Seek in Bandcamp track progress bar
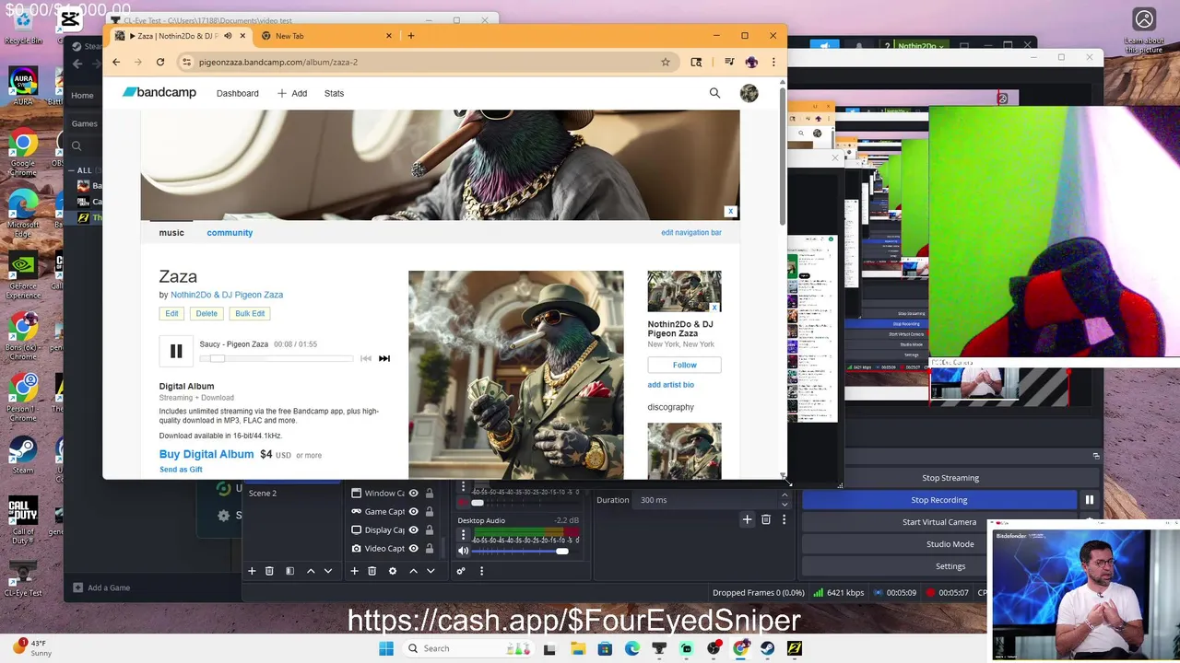Image resolution: width=1180 pixels, height=663 pixels. click(277, 358)
